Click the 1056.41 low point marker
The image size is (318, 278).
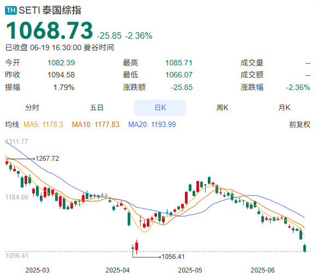(173, 257)
